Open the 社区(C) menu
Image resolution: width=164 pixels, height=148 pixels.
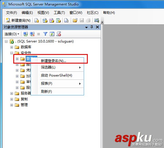tap(93, 13)
